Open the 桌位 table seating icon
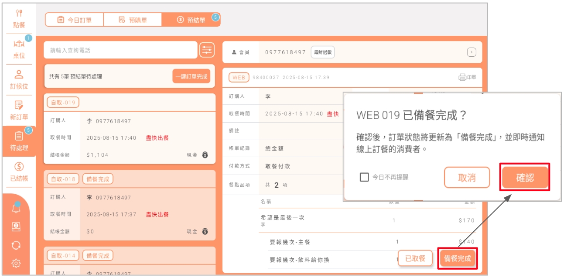 [19, 49]
